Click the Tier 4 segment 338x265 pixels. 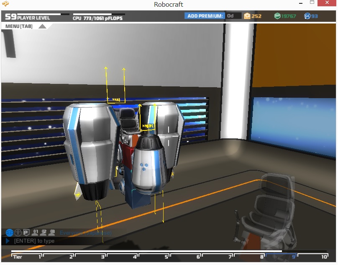click(122, 257)
